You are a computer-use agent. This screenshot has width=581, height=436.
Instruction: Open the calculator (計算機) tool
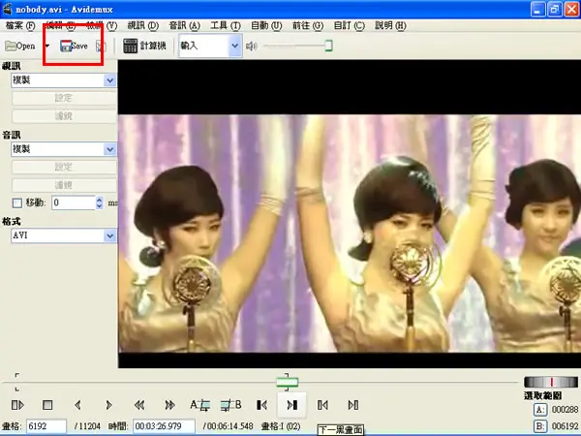(x=144, y=46)
